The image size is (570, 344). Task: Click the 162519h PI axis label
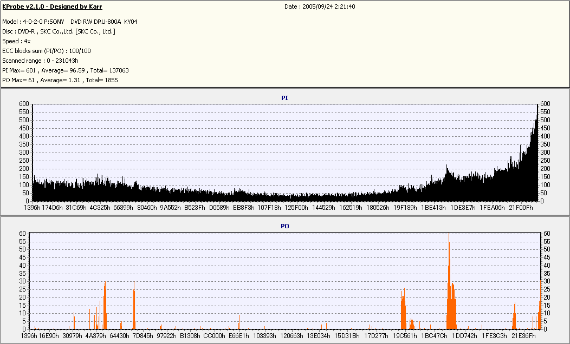tap(351, 208)
